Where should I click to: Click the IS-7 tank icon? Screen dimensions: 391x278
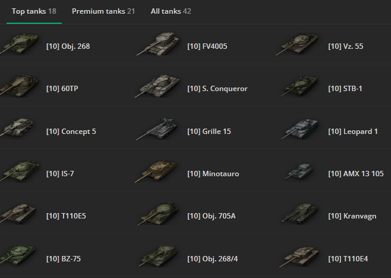coord(20,171)
